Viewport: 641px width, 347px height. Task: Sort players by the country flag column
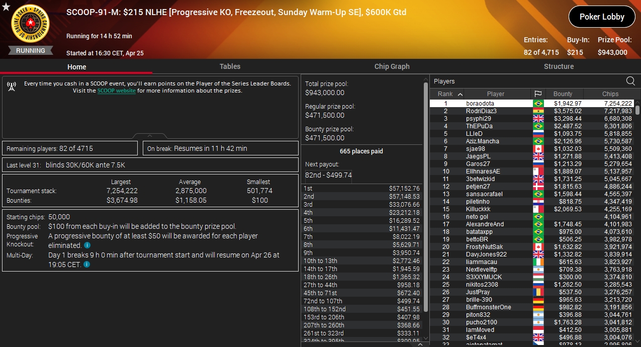click(538, 94)
